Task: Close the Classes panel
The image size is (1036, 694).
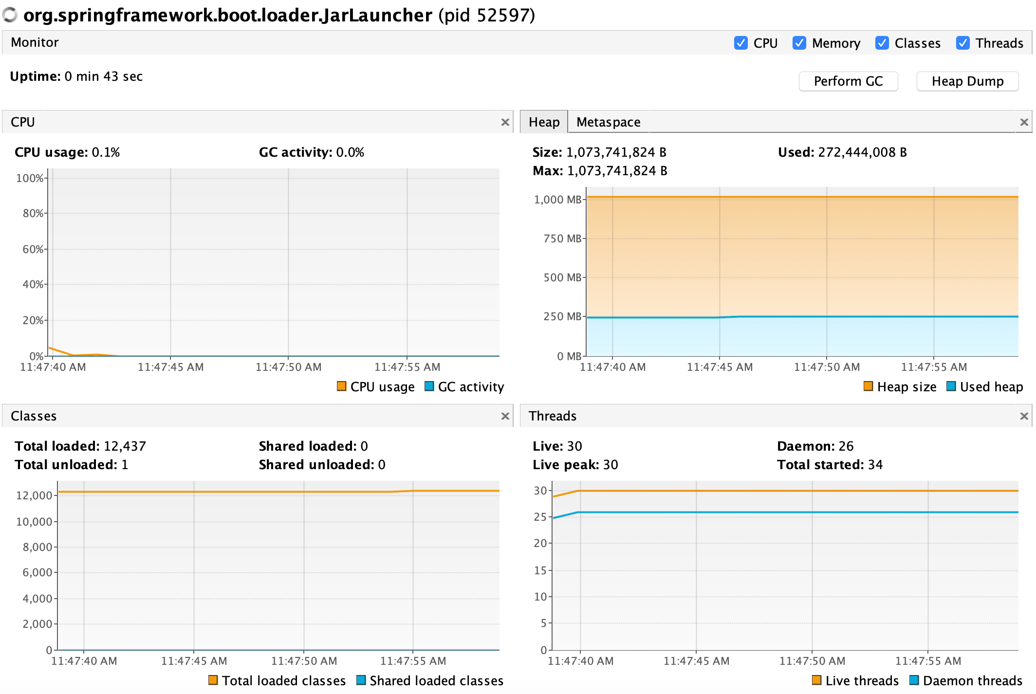Action: click(505, 416)
